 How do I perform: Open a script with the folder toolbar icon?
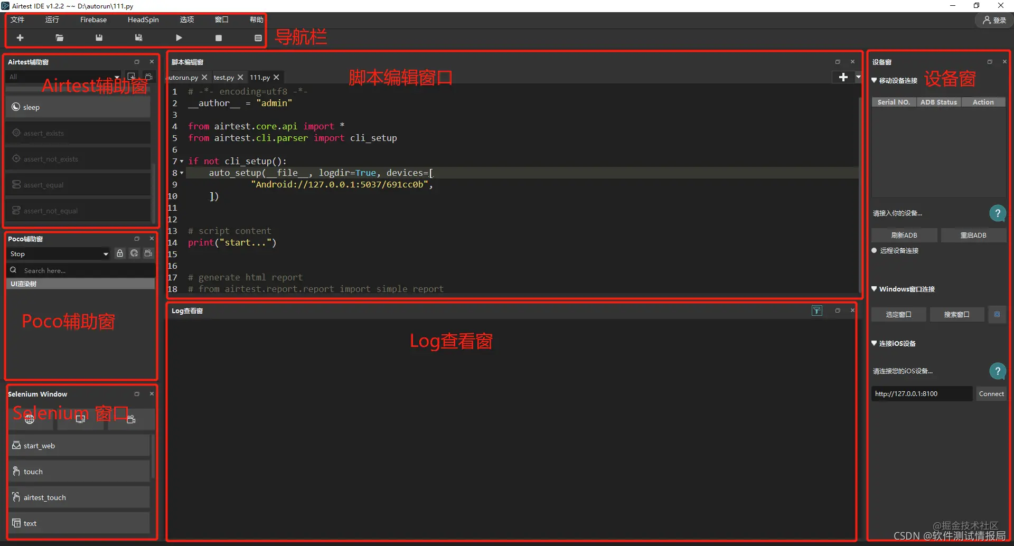click(x=60, y=38)
